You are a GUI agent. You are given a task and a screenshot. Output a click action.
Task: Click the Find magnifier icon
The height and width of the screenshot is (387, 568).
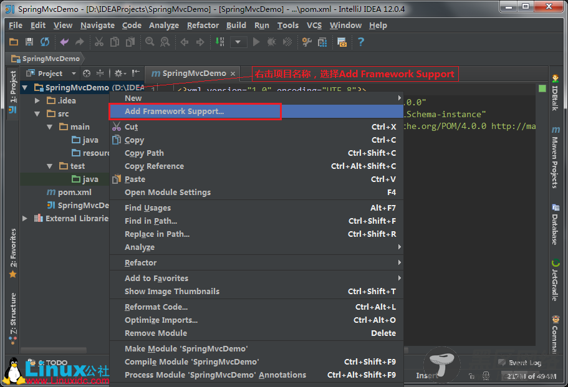[150, 42]
